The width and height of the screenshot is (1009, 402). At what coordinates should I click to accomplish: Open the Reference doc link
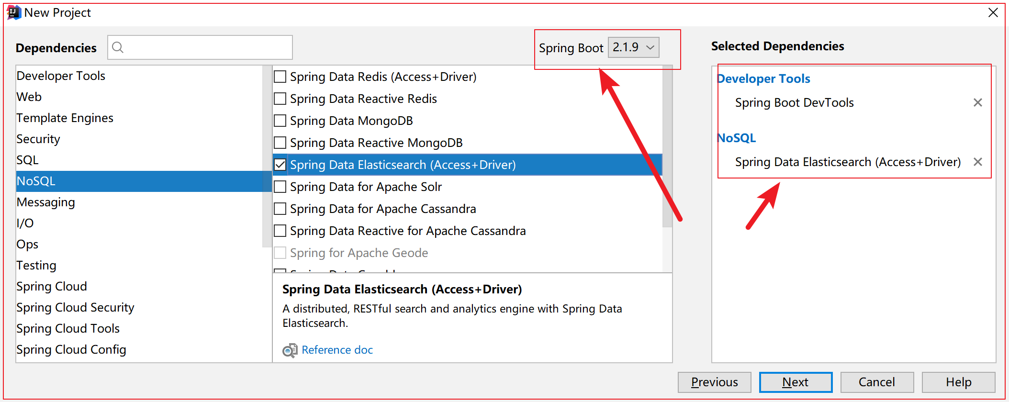[x=337, y=350]
